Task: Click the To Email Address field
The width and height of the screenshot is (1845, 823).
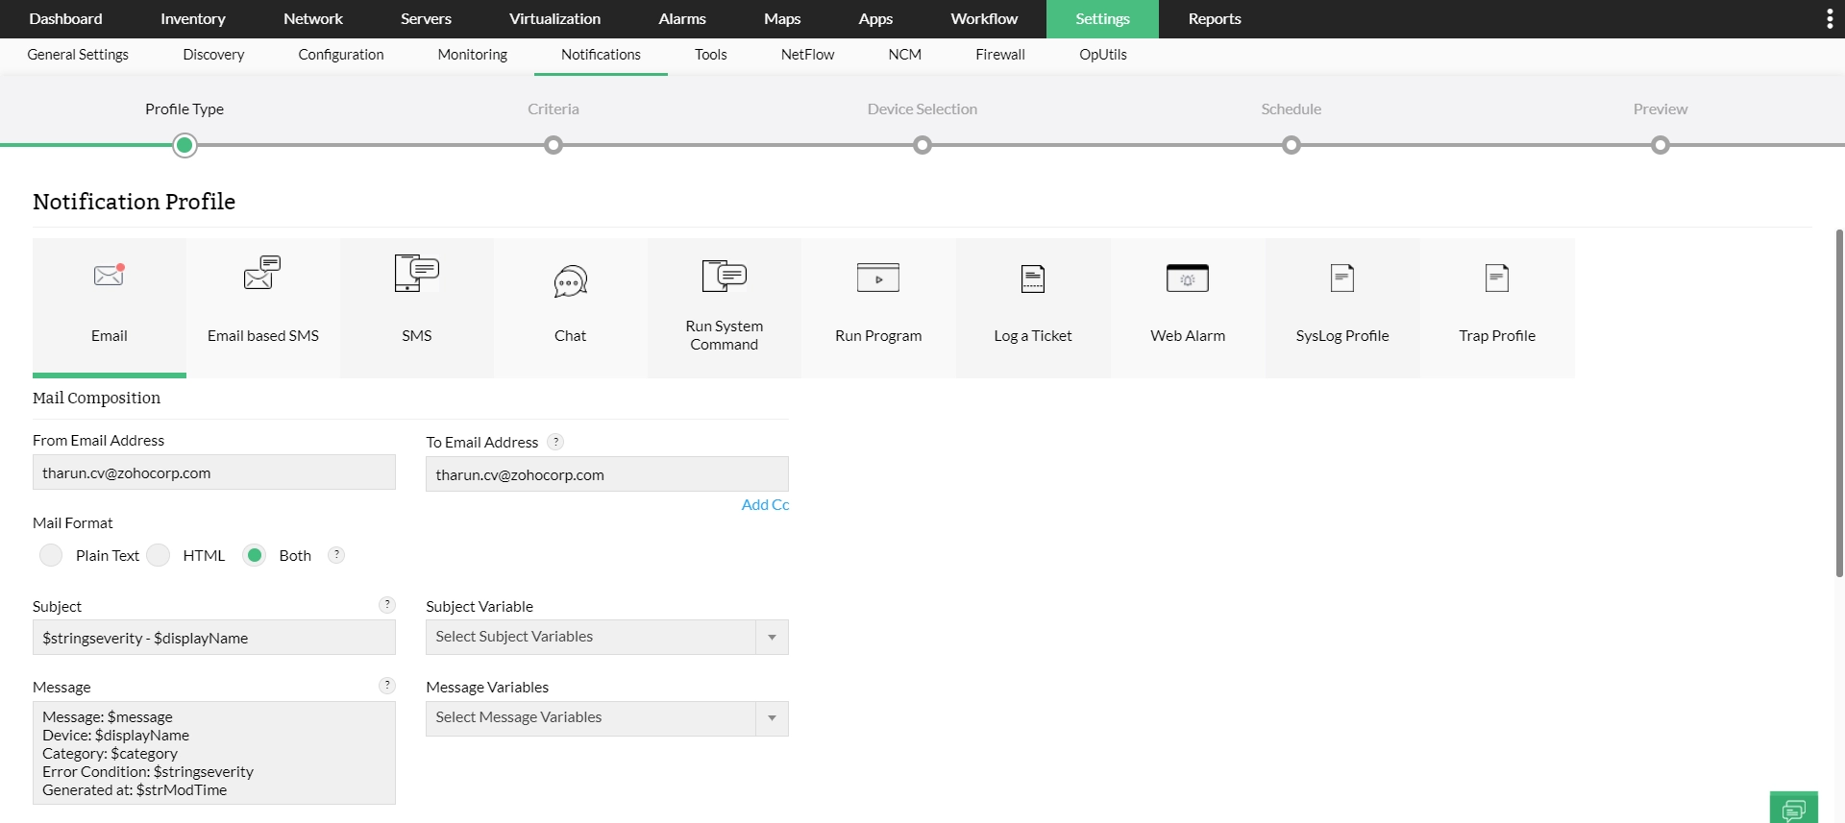Action: click(607, 474)
